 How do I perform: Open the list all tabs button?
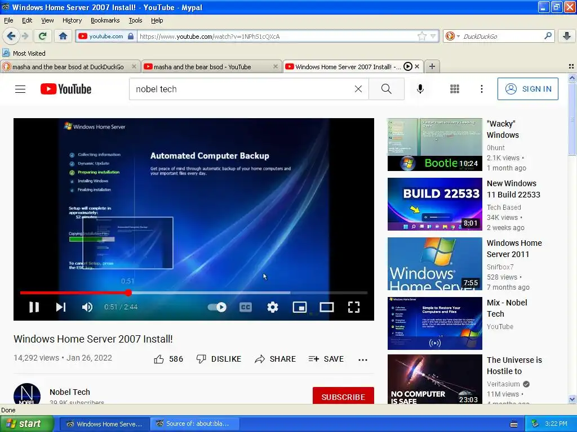pos(571,66)
